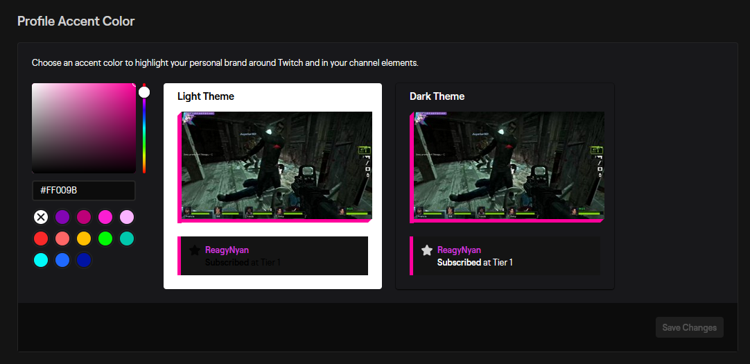Select the medium blue color swatch
The width and height of the screenshot is (750, 364).
coord(62,260)
